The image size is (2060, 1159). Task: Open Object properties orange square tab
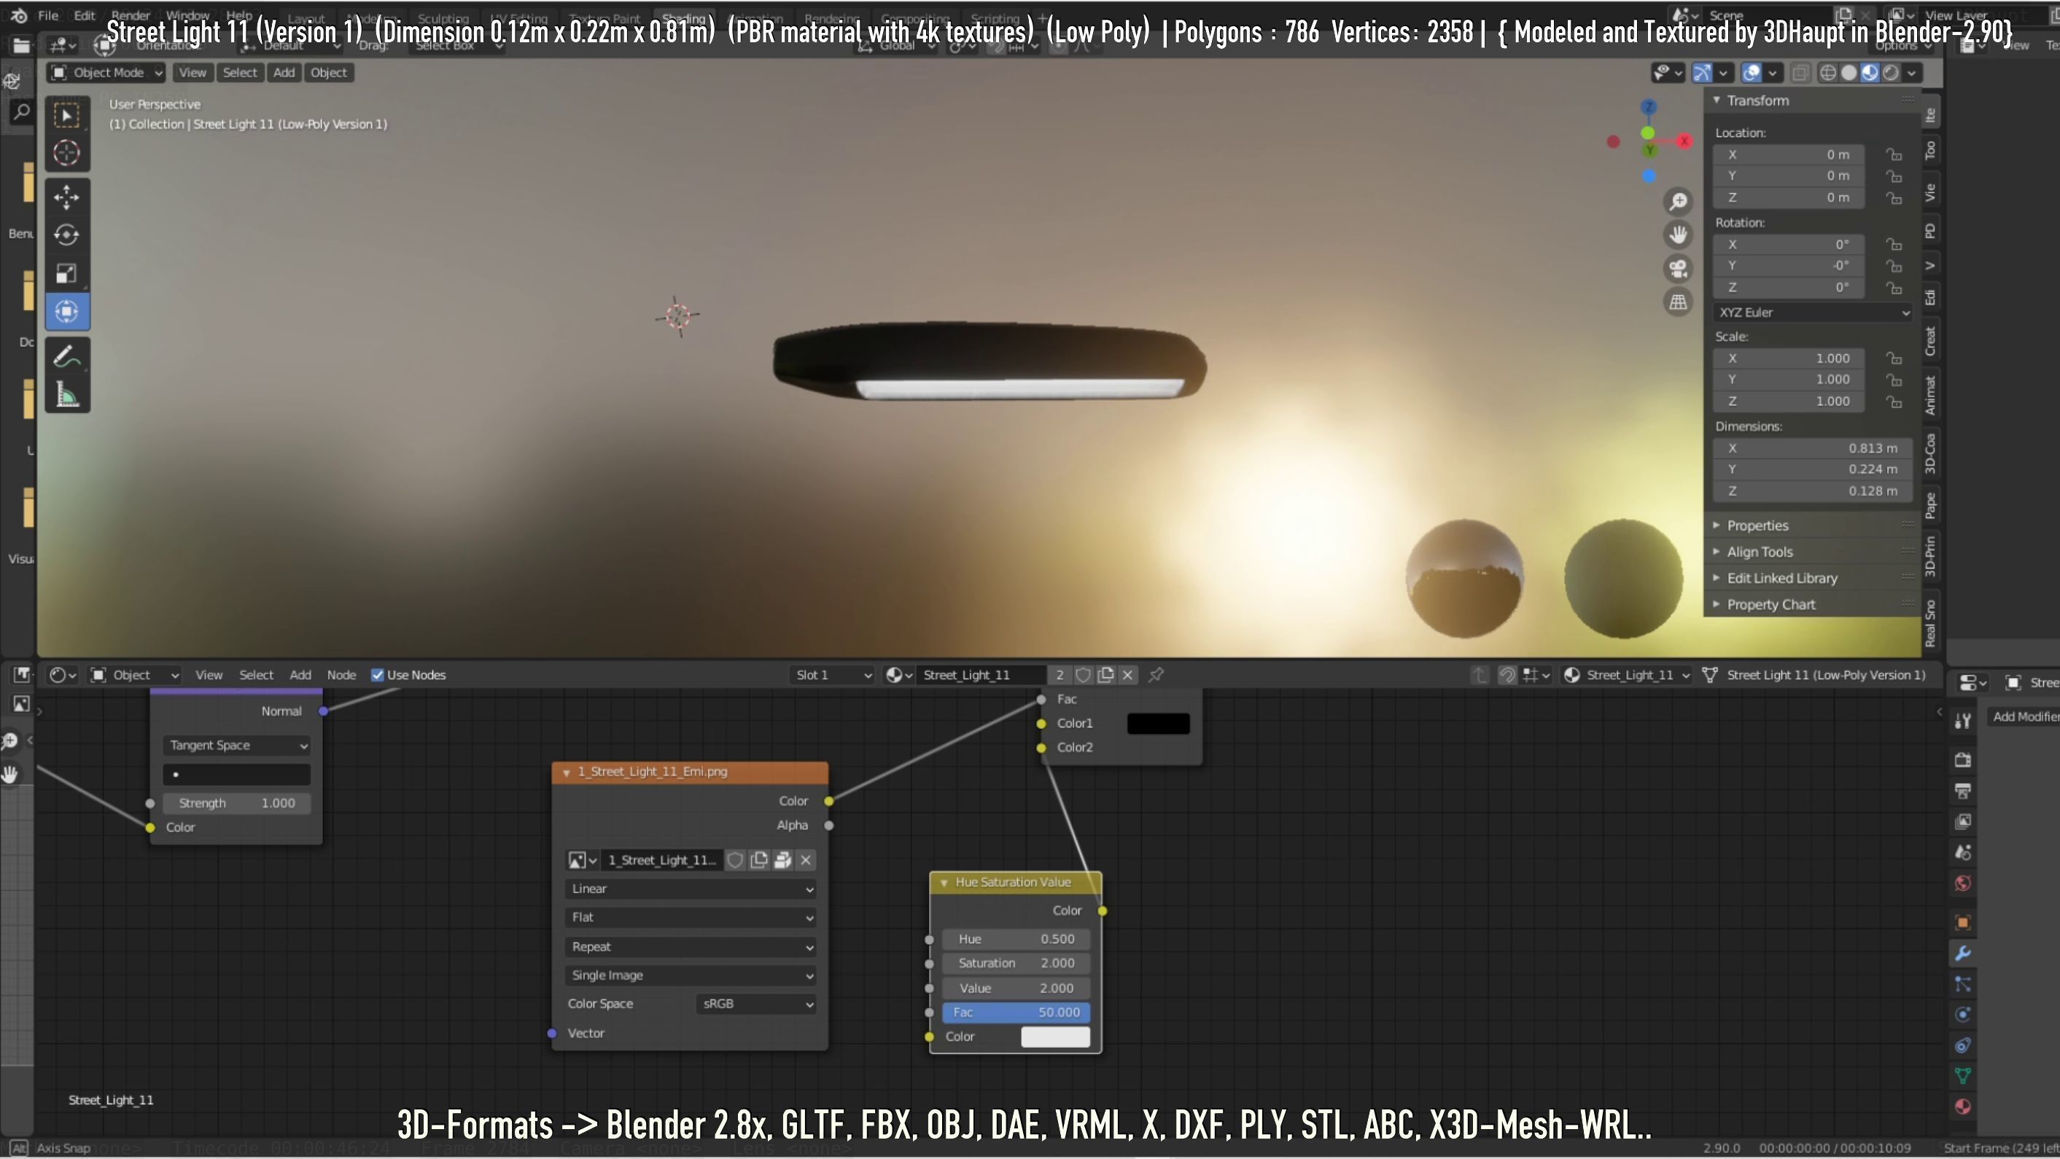tap(1962, 922)
